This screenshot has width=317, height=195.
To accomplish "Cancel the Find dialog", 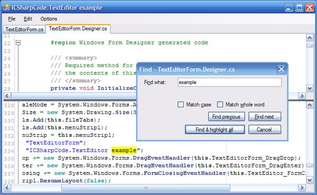I will click(265, 129).
